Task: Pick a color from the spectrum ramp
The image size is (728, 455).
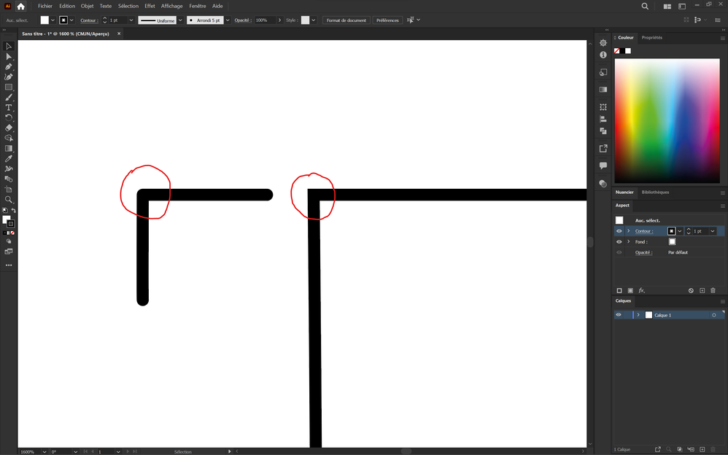Action: pos(667,121)
